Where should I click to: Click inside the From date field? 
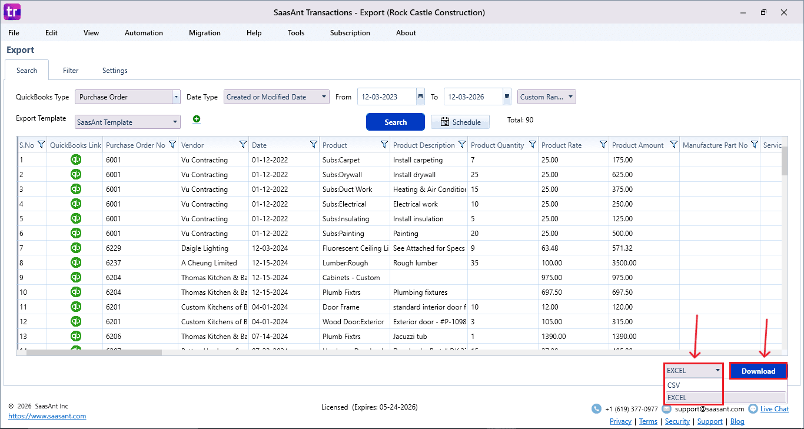click(386, 97)
